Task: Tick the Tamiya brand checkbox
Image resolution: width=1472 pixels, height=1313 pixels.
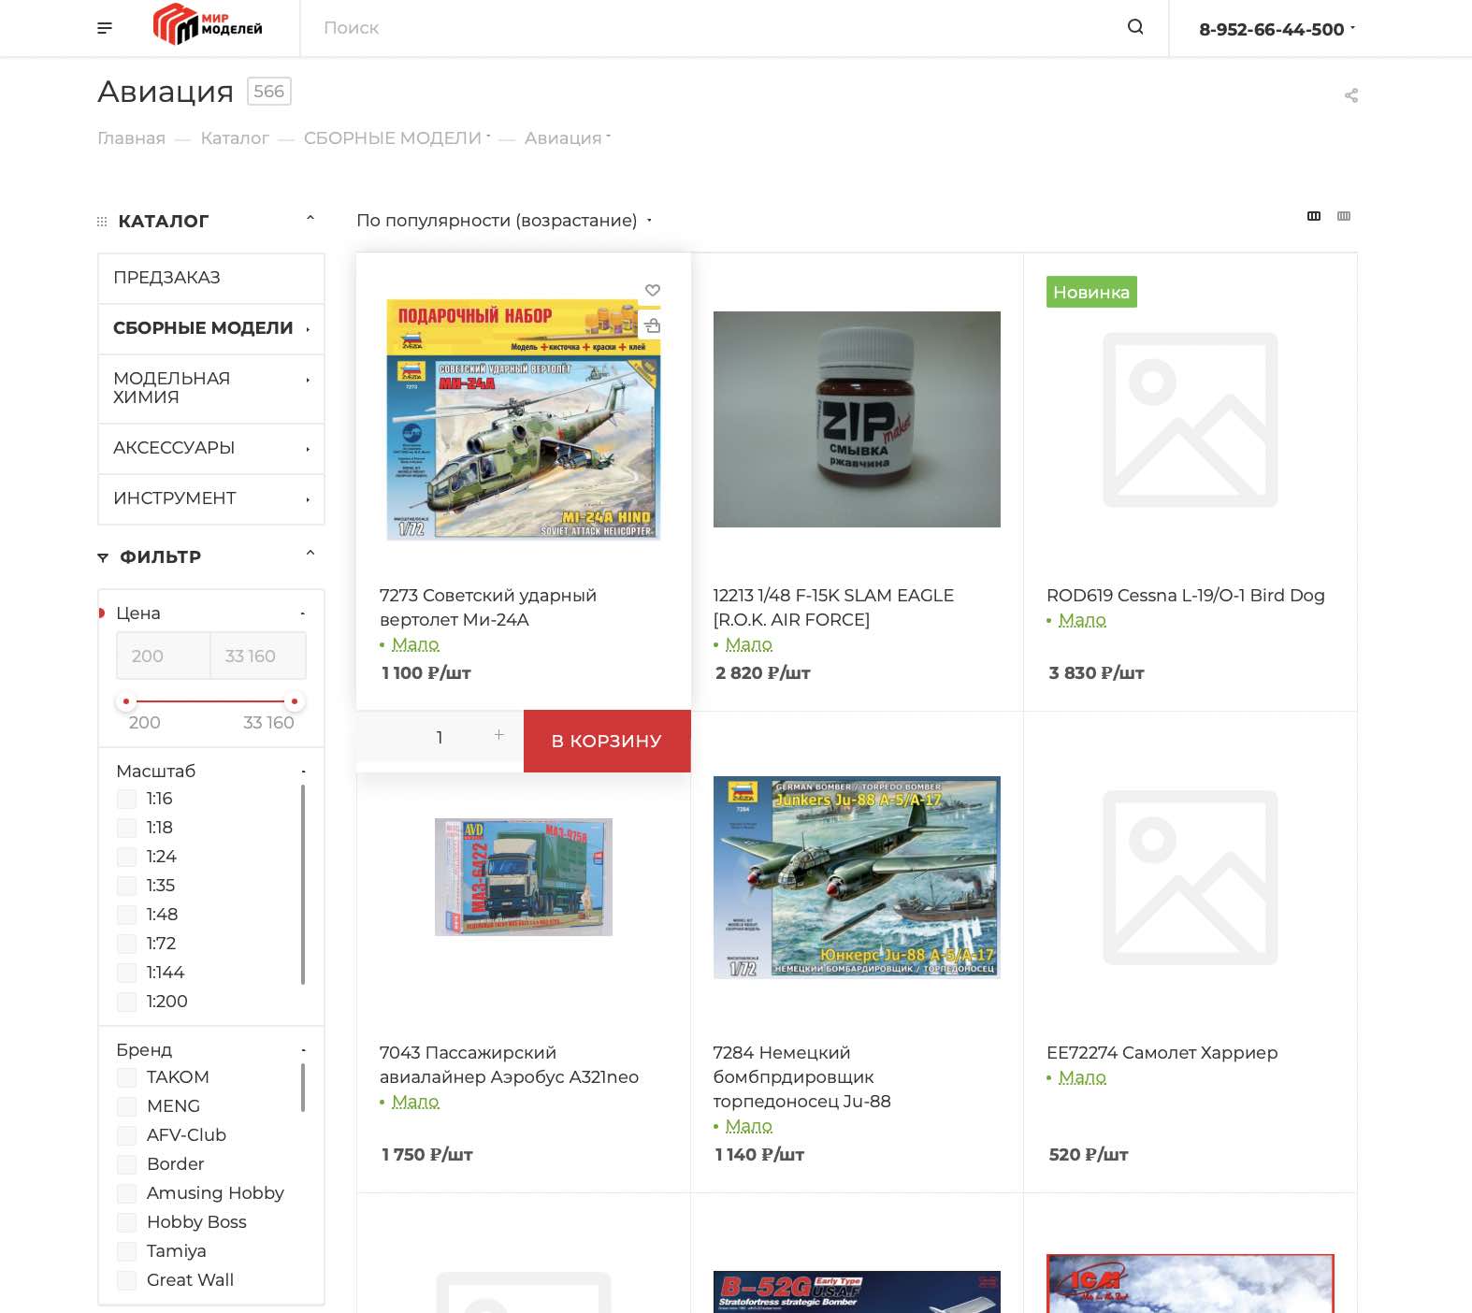Action: pos(126,1251)
